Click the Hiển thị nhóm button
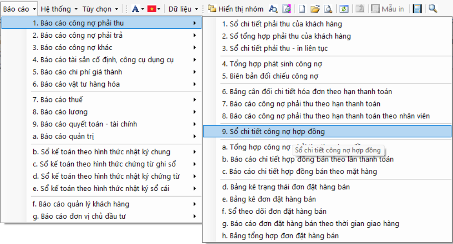Viewport: 453px width, 244px height. (x=236, y=9)
